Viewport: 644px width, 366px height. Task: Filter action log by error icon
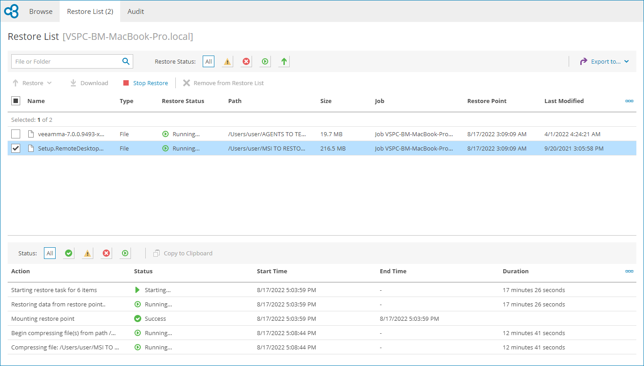pyautogui.click(x=106, y=253)
